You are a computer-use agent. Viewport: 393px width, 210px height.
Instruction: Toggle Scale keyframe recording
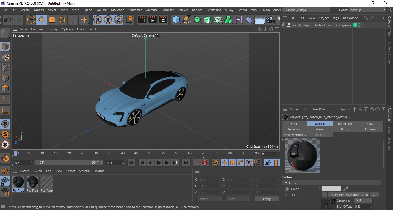tap(233, 163)
